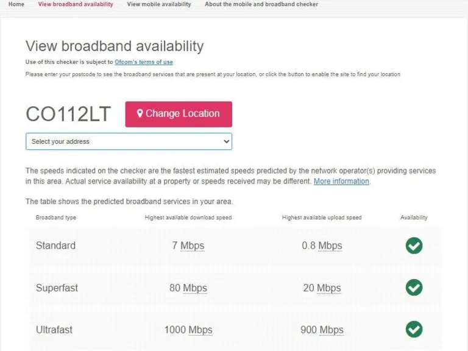468x351 pixels.
Task: Follow the Ofcom's terms of use link
Action: [x=144, y=62]
